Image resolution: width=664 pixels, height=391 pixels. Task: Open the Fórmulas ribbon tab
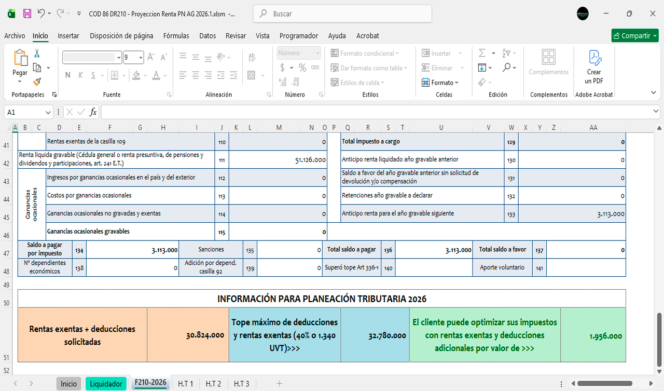coord(176,36)
